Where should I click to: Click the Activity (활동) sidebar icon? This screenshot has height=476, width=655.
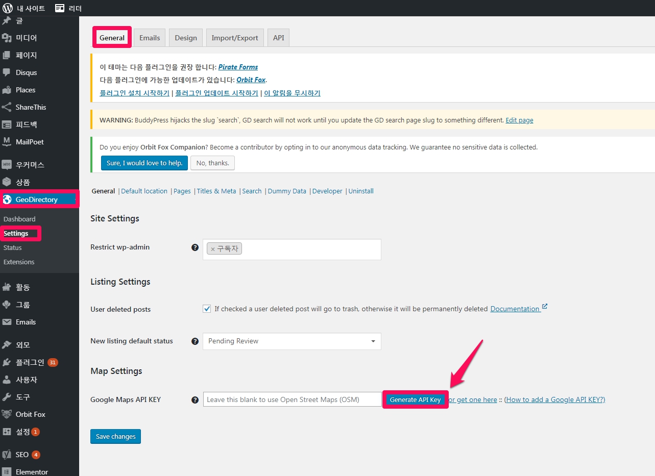pos(7,287)
